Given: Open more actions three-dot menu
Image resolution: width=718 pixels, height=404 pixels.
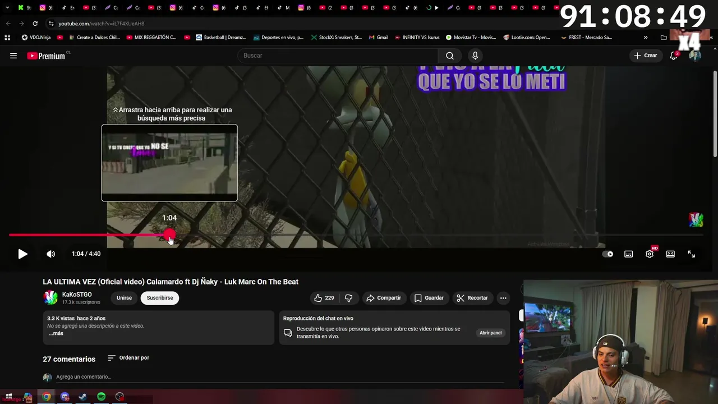Looking at the screenshot, I should point(503,298).
